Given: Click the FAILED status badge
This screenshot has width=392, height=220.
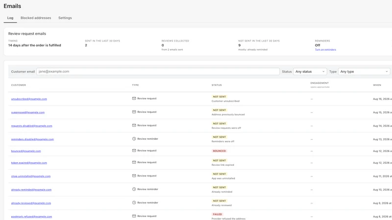Looking at the screenshot, I should click(x=217, y=215).
